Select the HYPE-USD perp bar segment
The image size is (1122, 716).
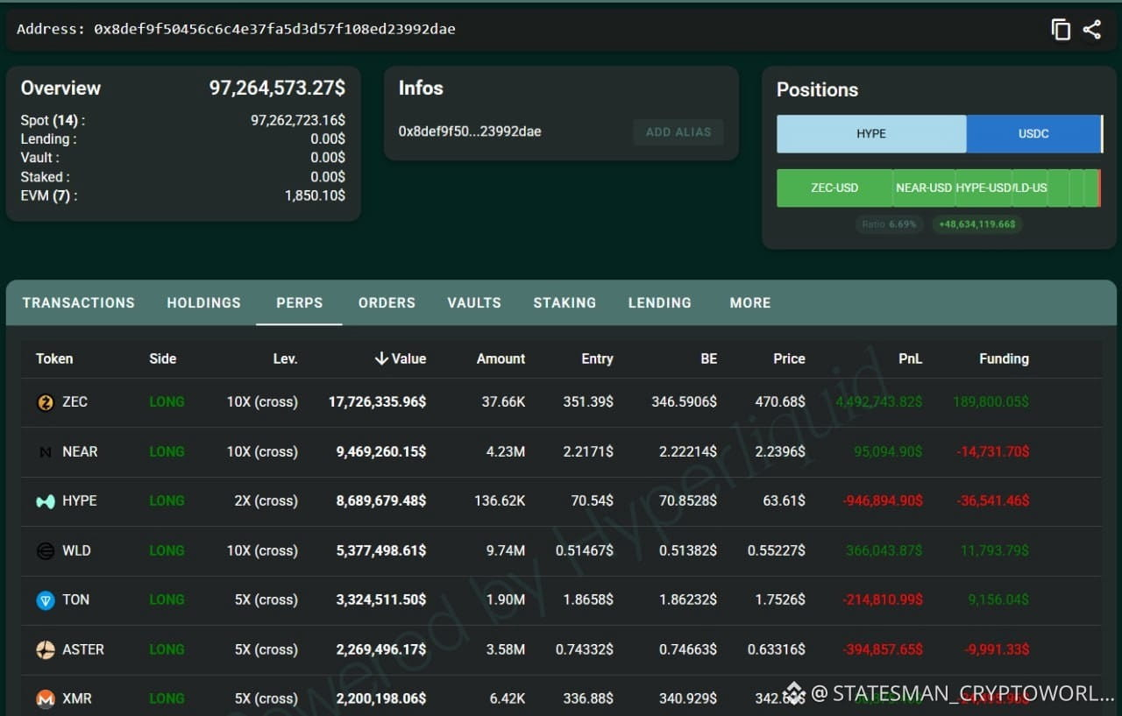coord(984,188)
